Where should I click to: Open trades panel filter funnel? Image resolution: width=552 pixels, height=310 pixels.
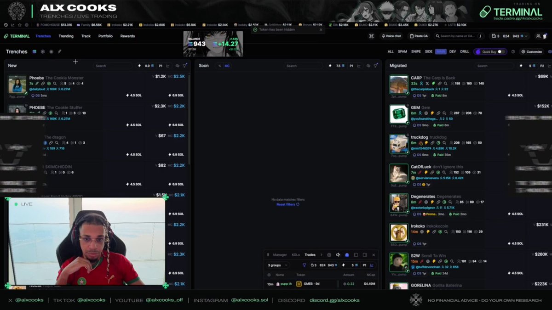click(304, 265)
